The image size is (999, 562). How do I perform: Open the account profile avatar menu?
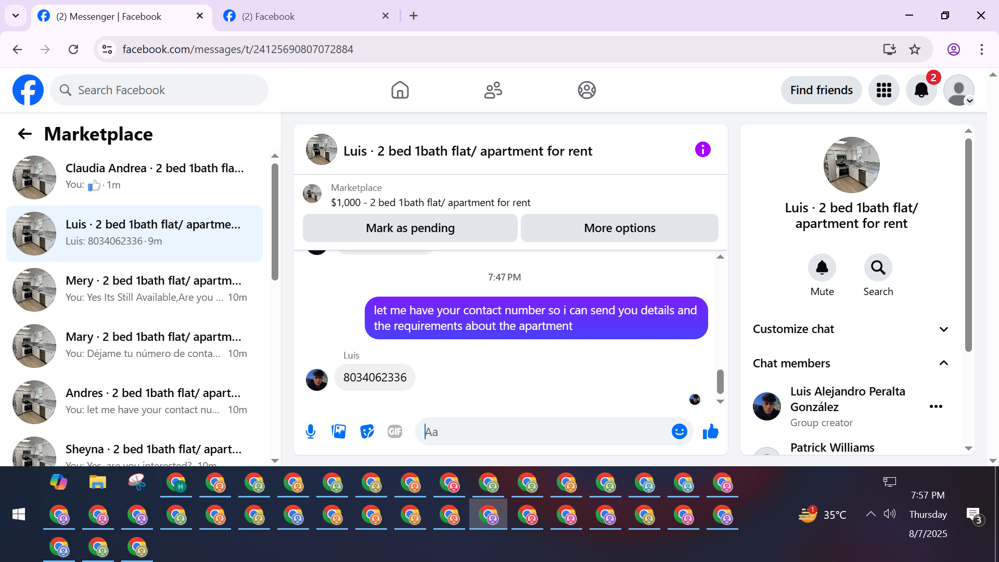pyautogui.click(x=959, y=90)
